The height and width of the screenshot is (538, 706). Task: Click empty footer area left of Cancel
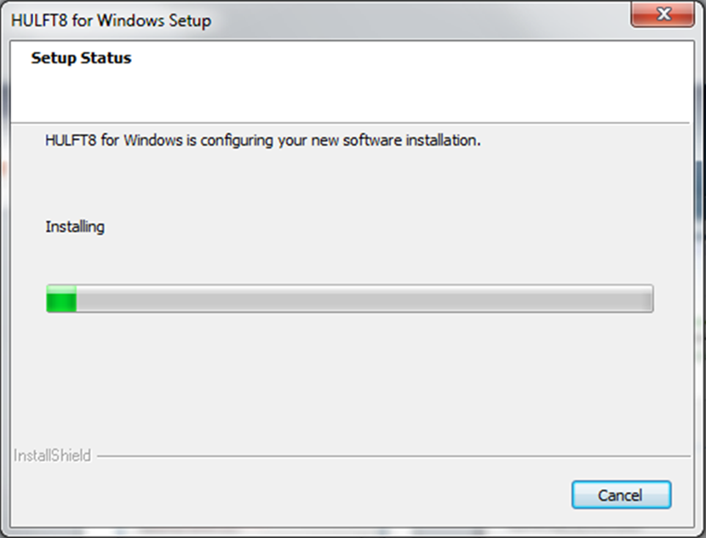pyautogui.click(x=298, y=495)
